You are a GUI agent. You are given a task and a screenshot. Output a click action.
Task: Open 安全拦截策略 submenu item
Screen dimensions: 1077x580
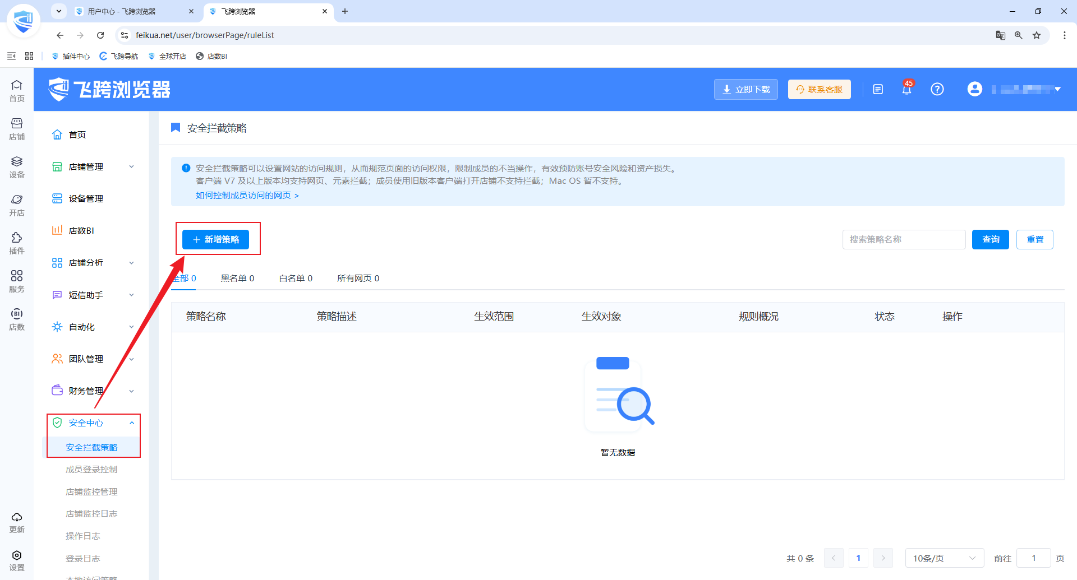click(91, 447)
